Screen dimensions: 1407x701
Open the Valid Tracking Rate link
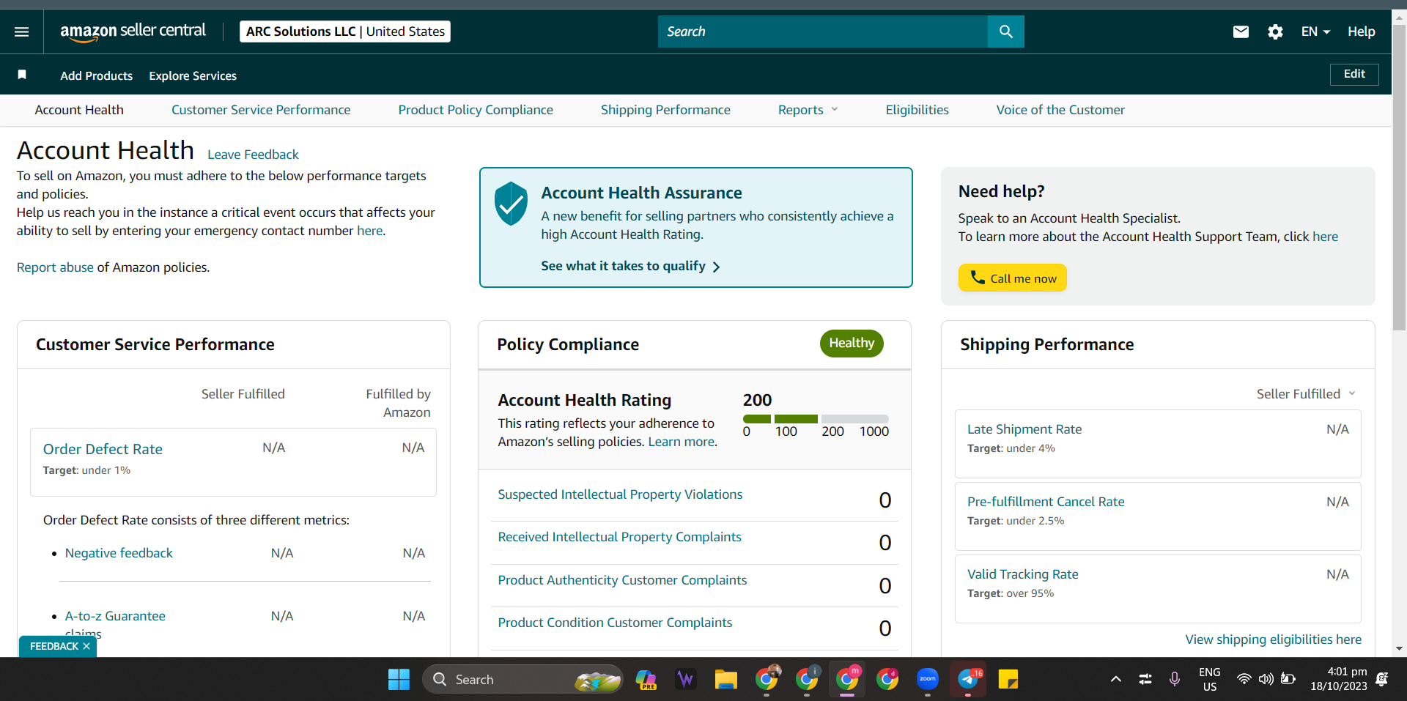point(1022,574)
